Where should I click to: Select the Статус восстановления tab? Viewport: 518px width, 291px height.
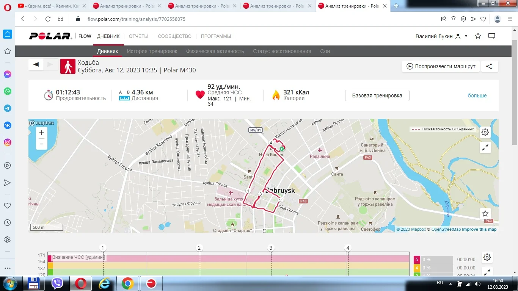point(282,51)
